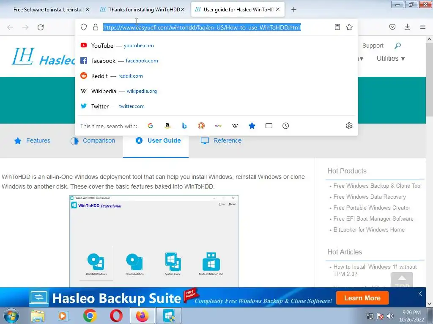Open the Support link
Image resolution: width=433 pixels, height=324 pixels.
373,46
